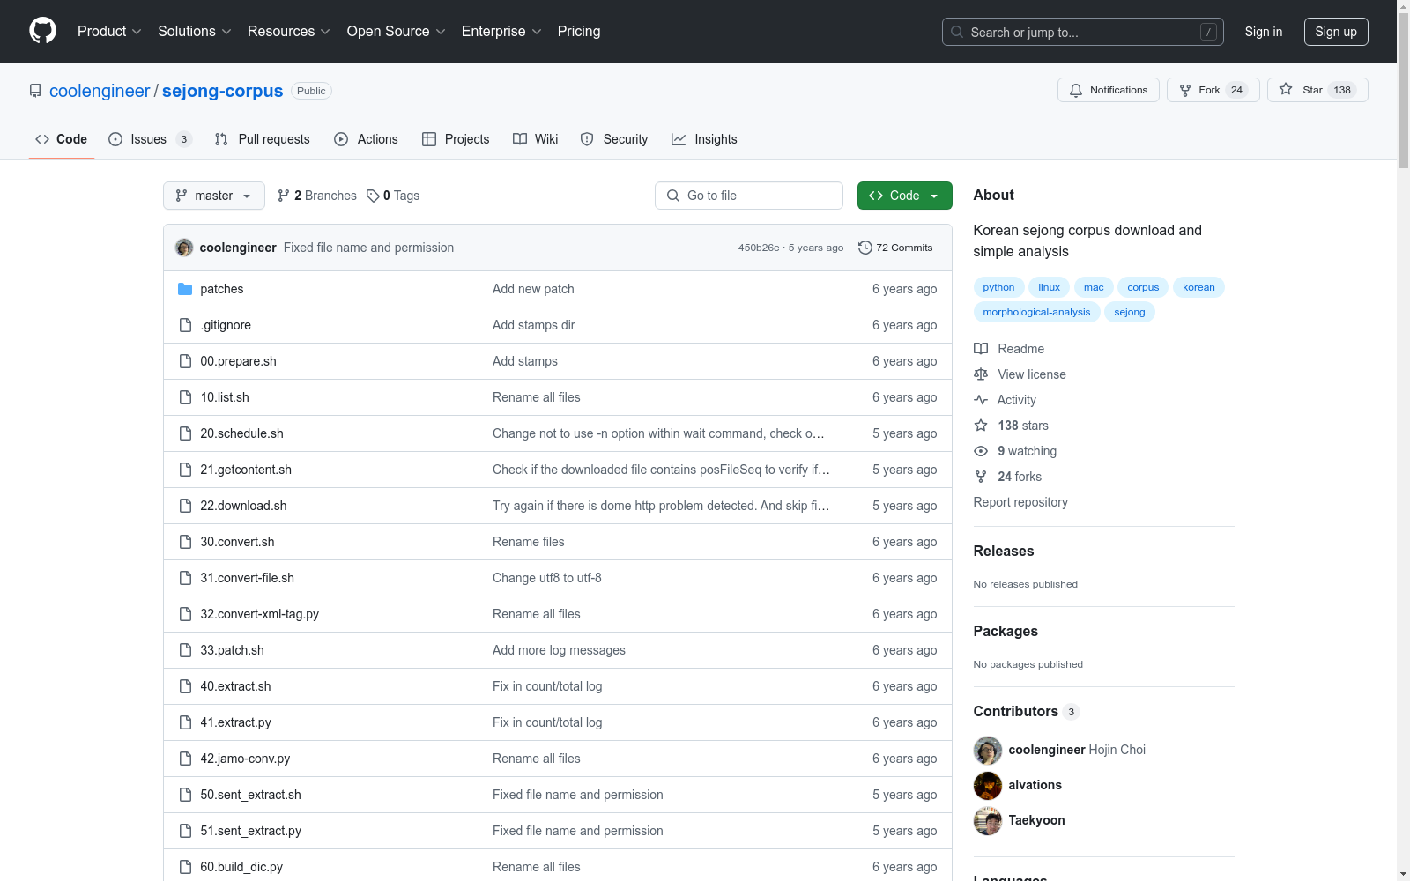
Task: Click the Report repository link
Action: pos(1020,502)
